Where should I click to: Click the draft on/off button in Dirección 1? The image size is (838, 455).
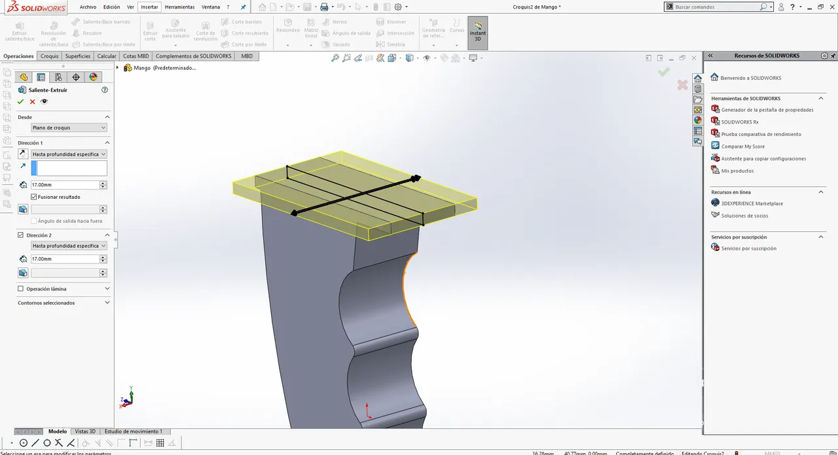click(x=23, y=209)
